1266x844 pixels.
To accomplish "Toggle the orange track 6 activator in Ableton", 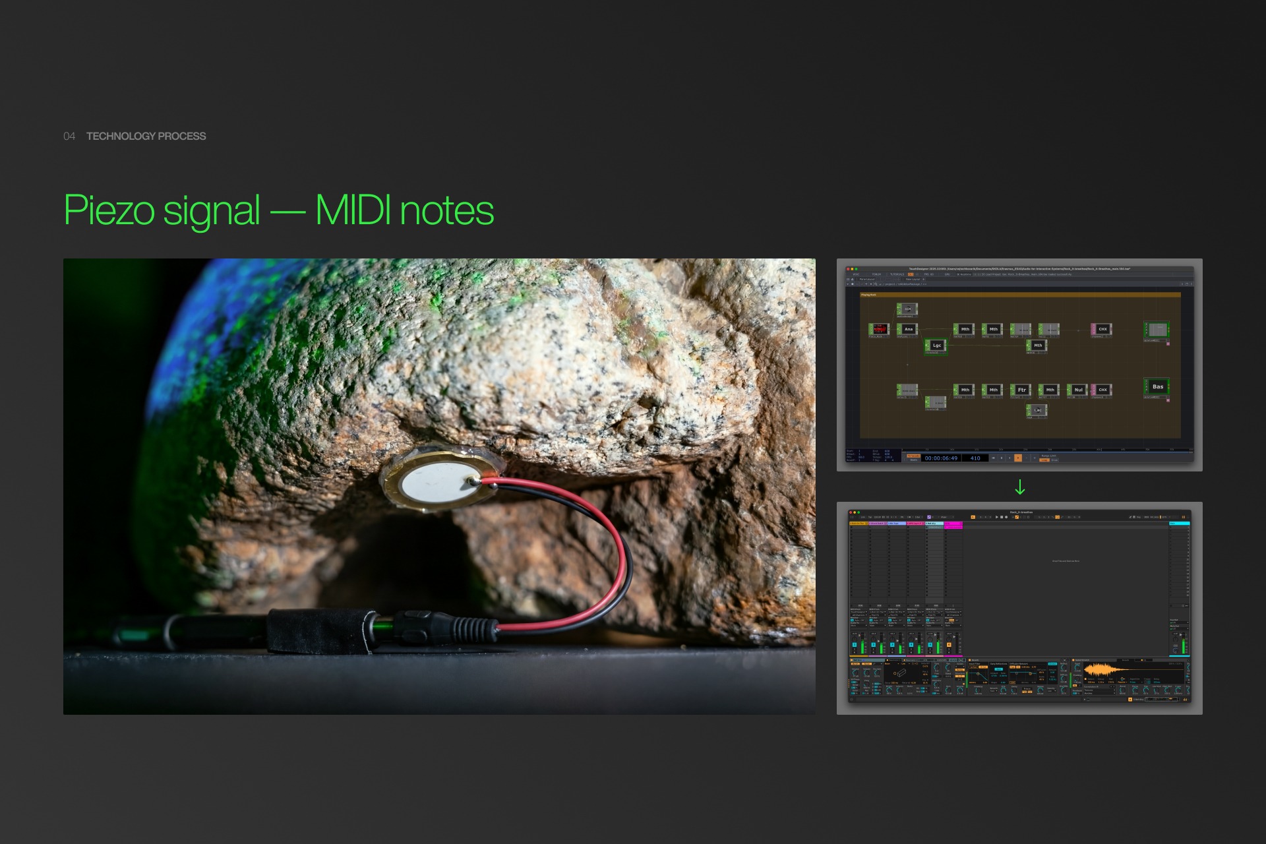I will 949,645.
